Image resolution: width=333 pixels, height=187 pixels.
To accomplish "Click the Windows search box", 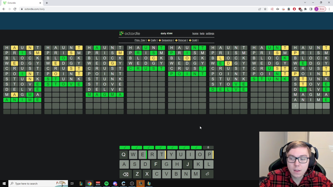I will (38, 183).
